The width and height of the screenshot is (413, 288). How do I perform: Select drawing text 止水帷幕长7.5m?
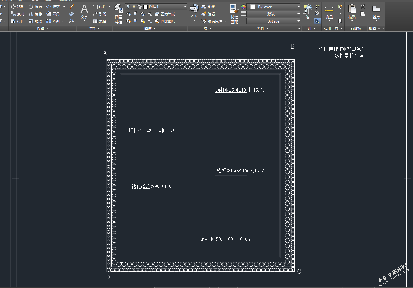[x=347, y=56]
